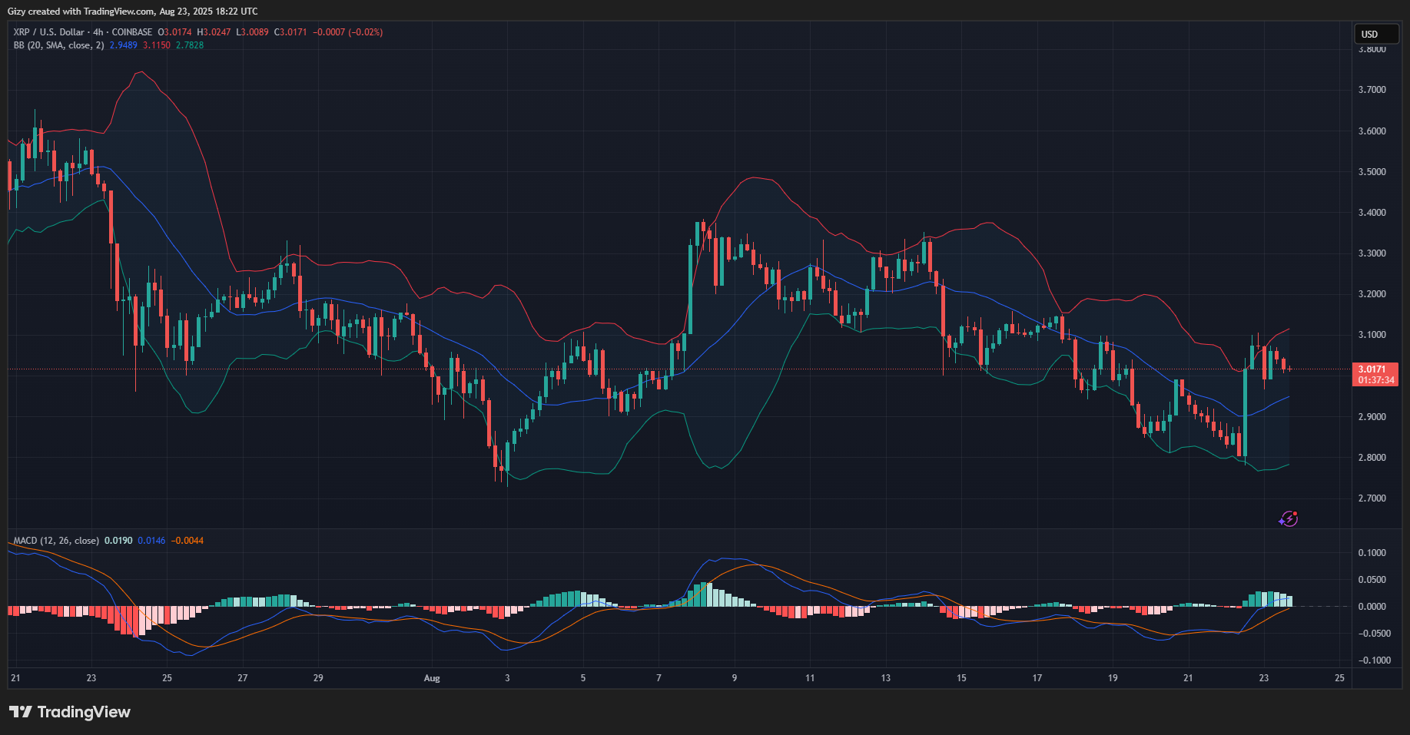Click the 3.7000 price axis label
This screenshot has height=735, width=1410.
[x=1372, y=90]
